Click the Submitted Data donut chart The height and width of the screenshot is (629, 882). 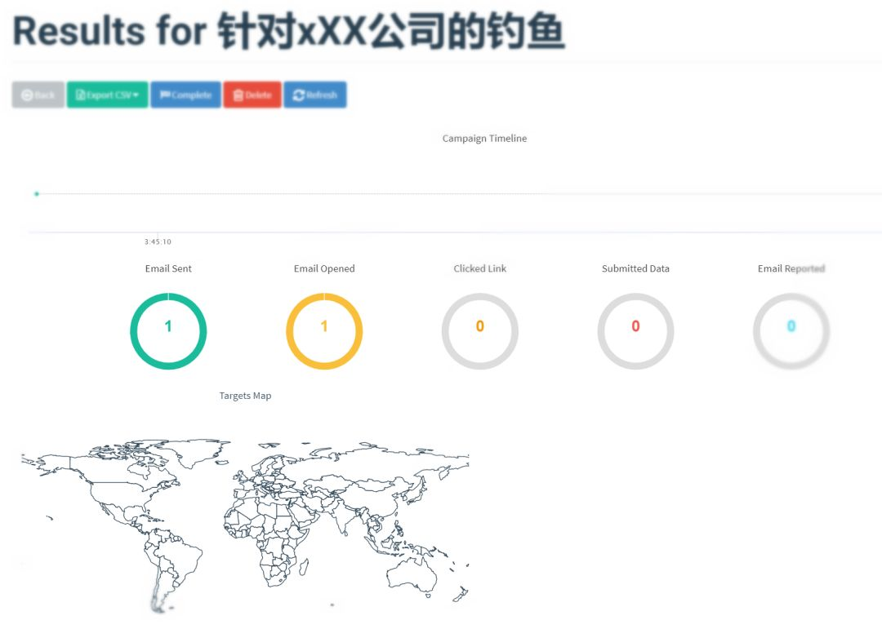point(635,331)
